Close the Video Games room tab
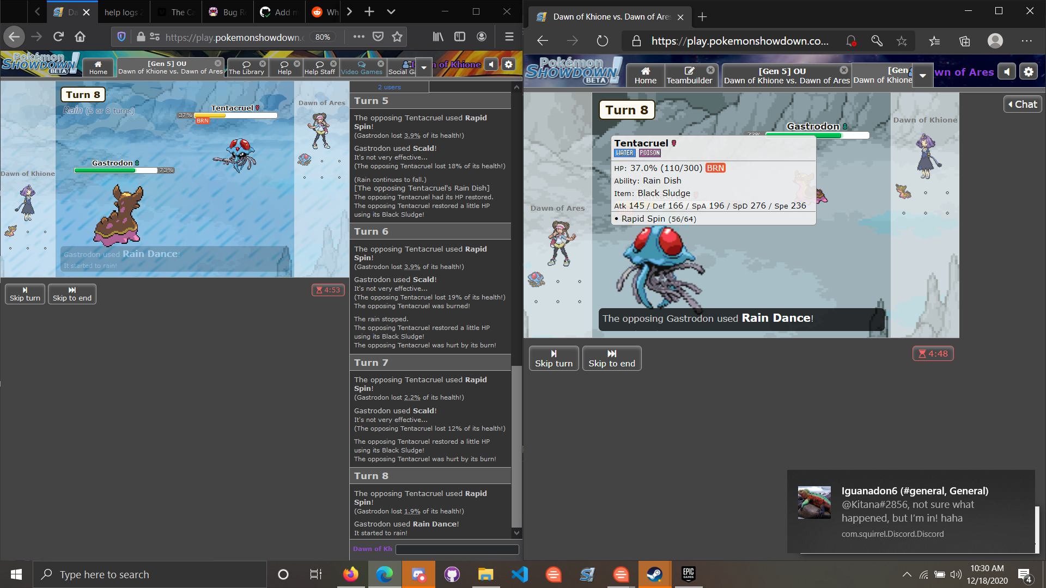This screenshot has width=1046, height=588. tap(381, 64)
